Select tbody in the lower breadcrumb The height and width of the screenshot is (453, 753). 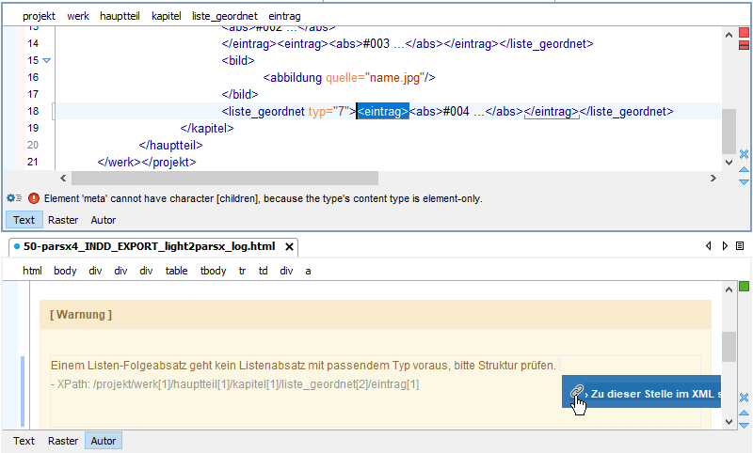coord(213,271)
